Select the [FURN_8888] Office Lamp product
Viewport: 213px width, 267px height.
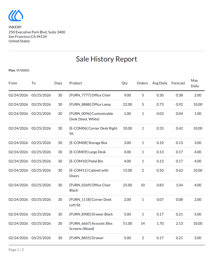90,104
